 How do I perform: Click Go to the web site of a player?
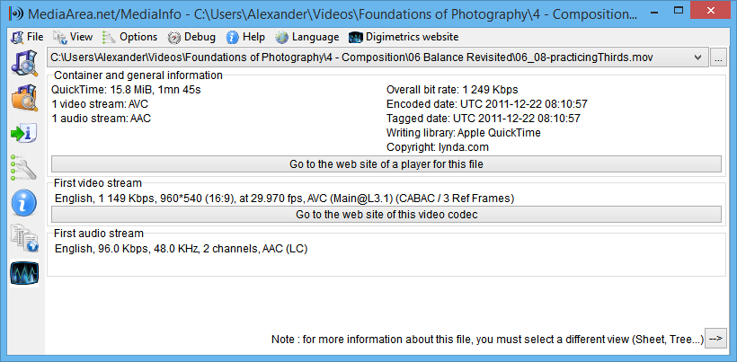click(x=386, y=164)
